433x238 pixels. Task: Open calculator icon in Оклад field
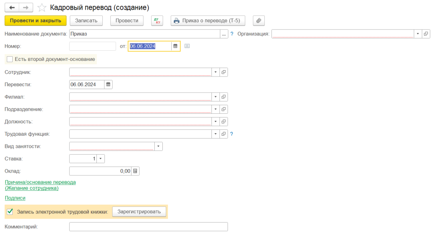click(135, 171)
